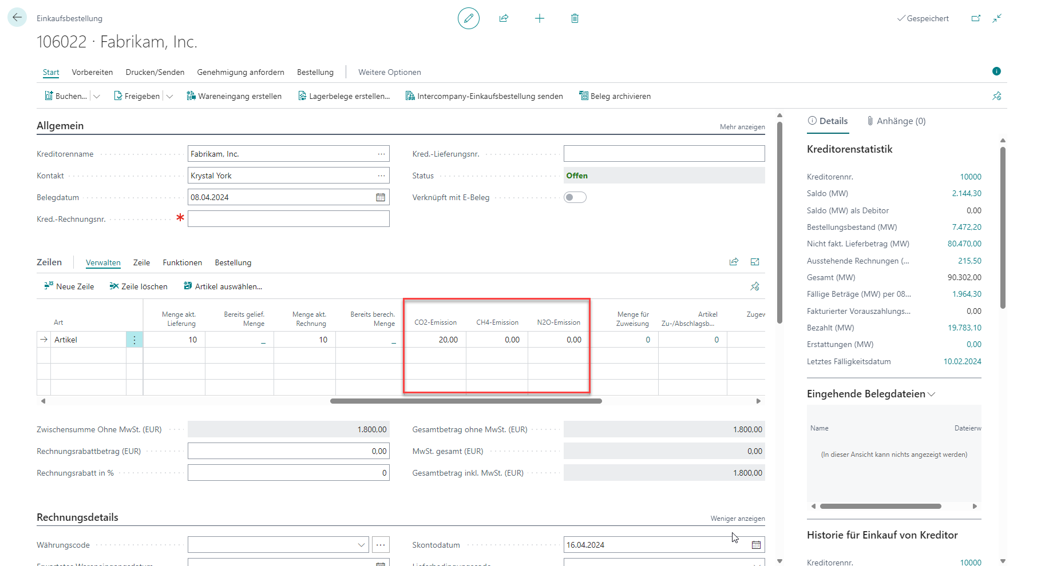This screenshot has height=566, width=1045.
Task: Open page in new window icon
Action: pyautogui.click(x=976, y=18)
